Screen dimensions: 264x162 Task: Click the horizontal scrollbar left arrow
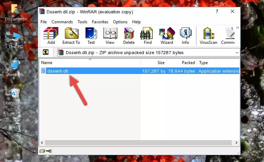42,143
